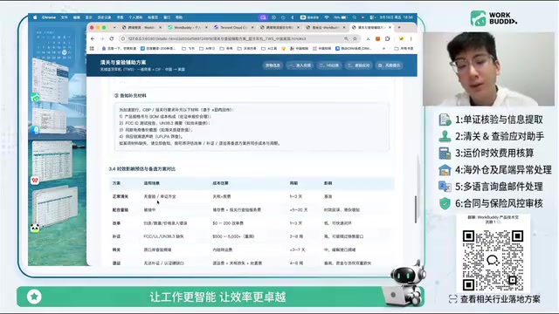Close the Tencent Cloud tab
This screenshot has width=559, height=314.
click(x=252, y=27)
